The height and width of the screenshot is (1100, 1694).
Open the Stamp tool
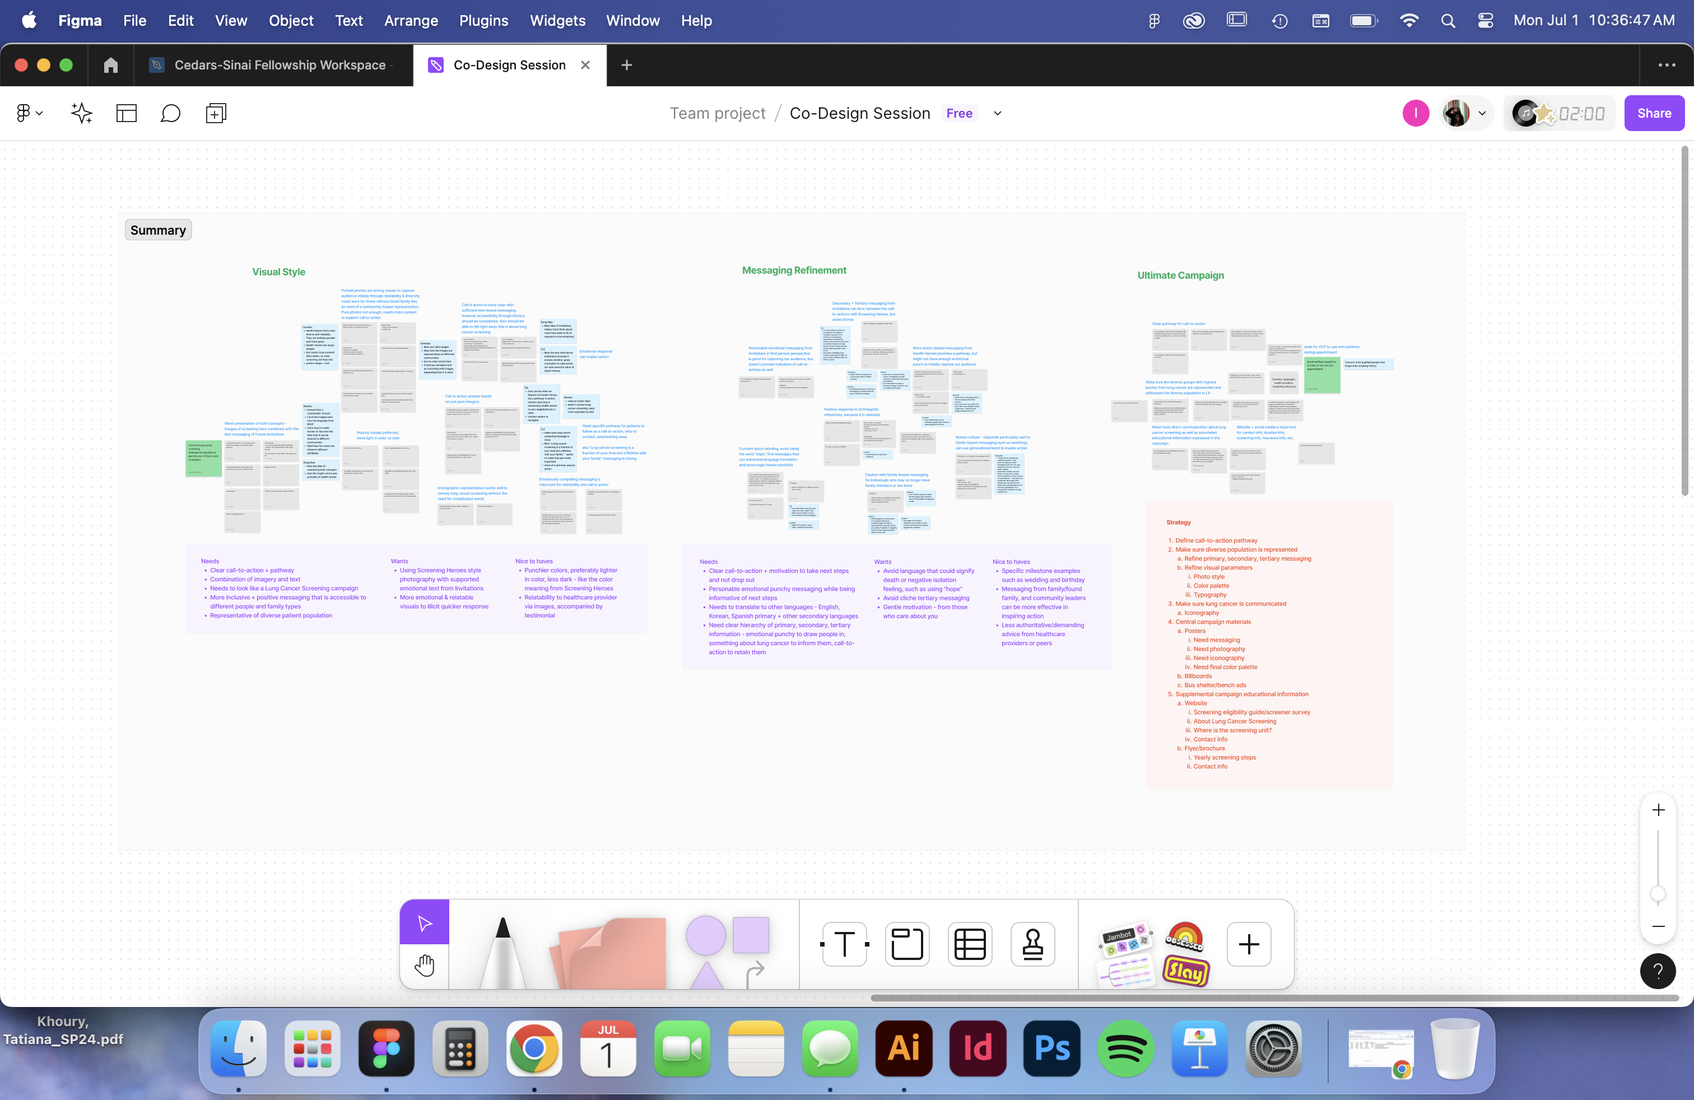coord(1032,944)
